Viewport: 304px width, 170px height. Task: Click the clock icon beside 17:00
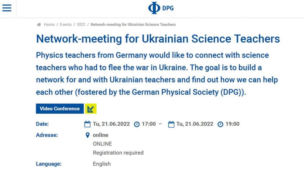(137, 124)
